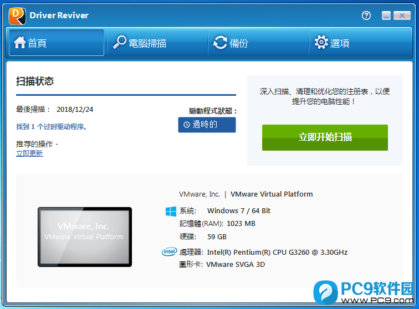Click the Driver Reviver logo icon
Screen dimensions: 419x309
pos(17,16)
